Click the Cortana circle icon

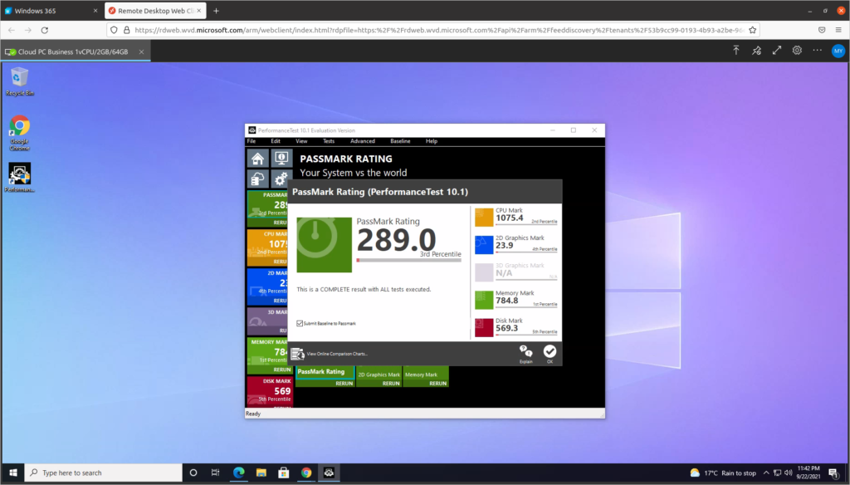pyautogui.click(x=193, y=473)
